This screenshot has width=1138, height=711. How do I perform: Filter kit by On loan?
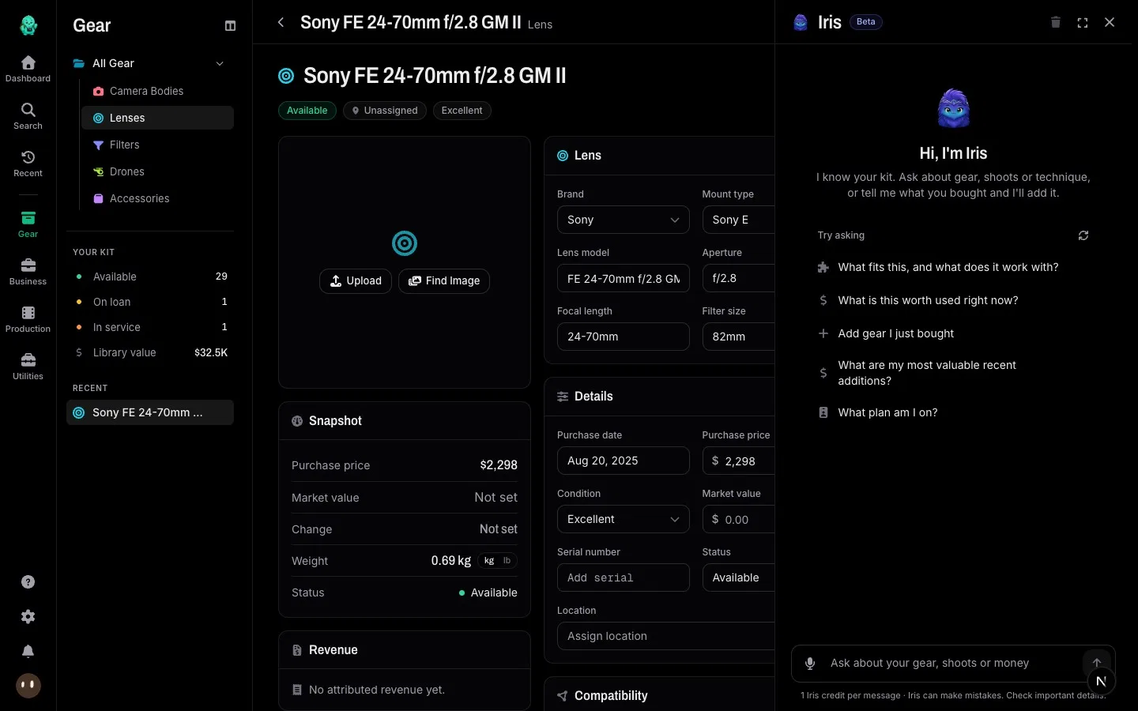tap(150, 302)
